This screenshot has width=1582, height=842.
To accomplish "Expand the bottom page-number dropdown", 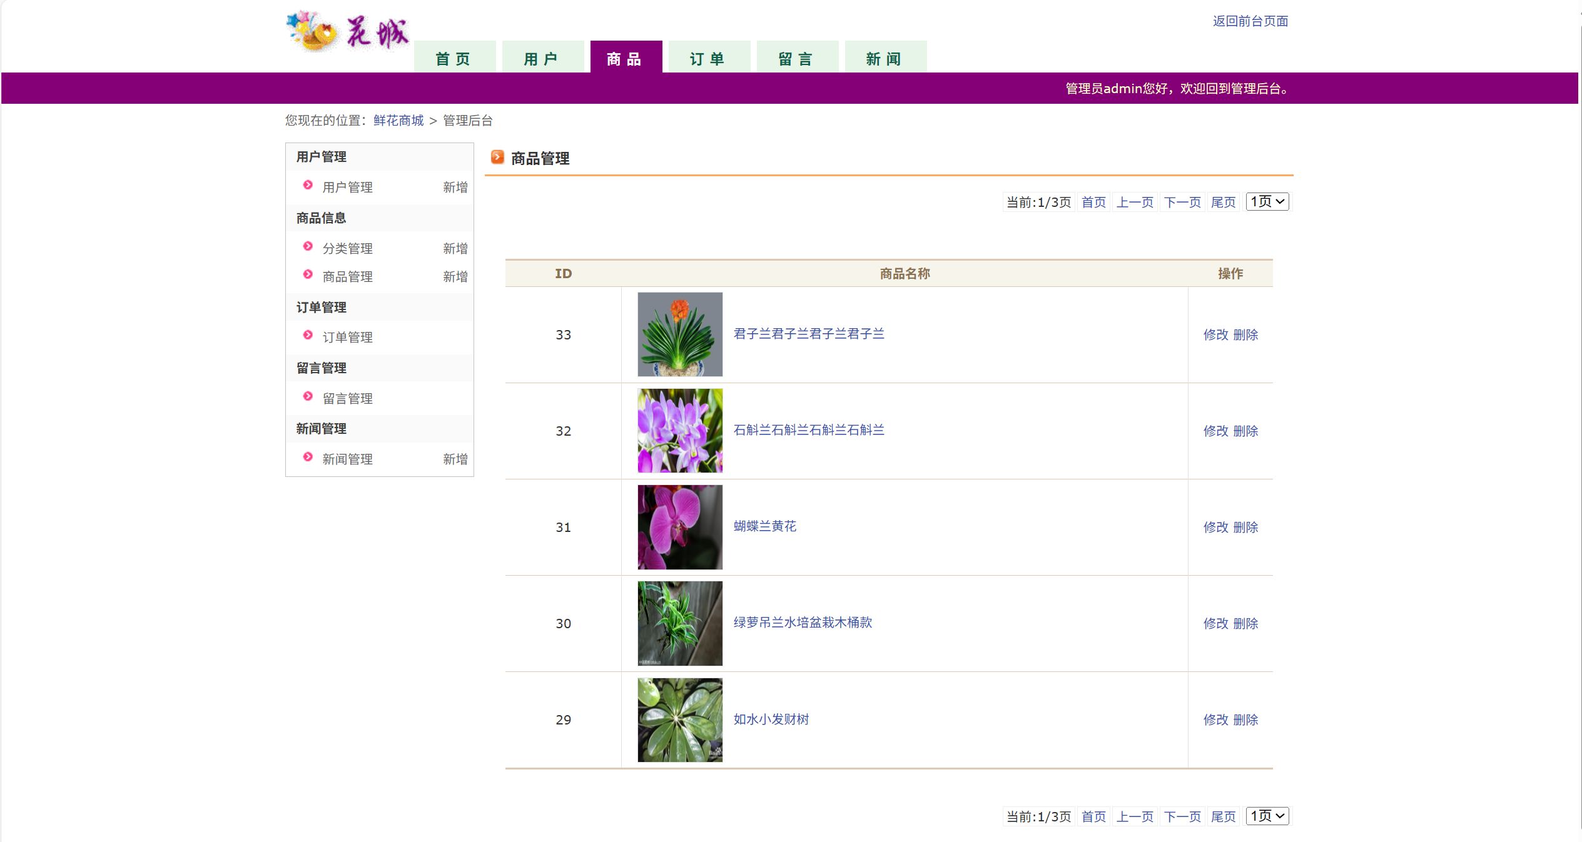I will [x=1267, y=816].
